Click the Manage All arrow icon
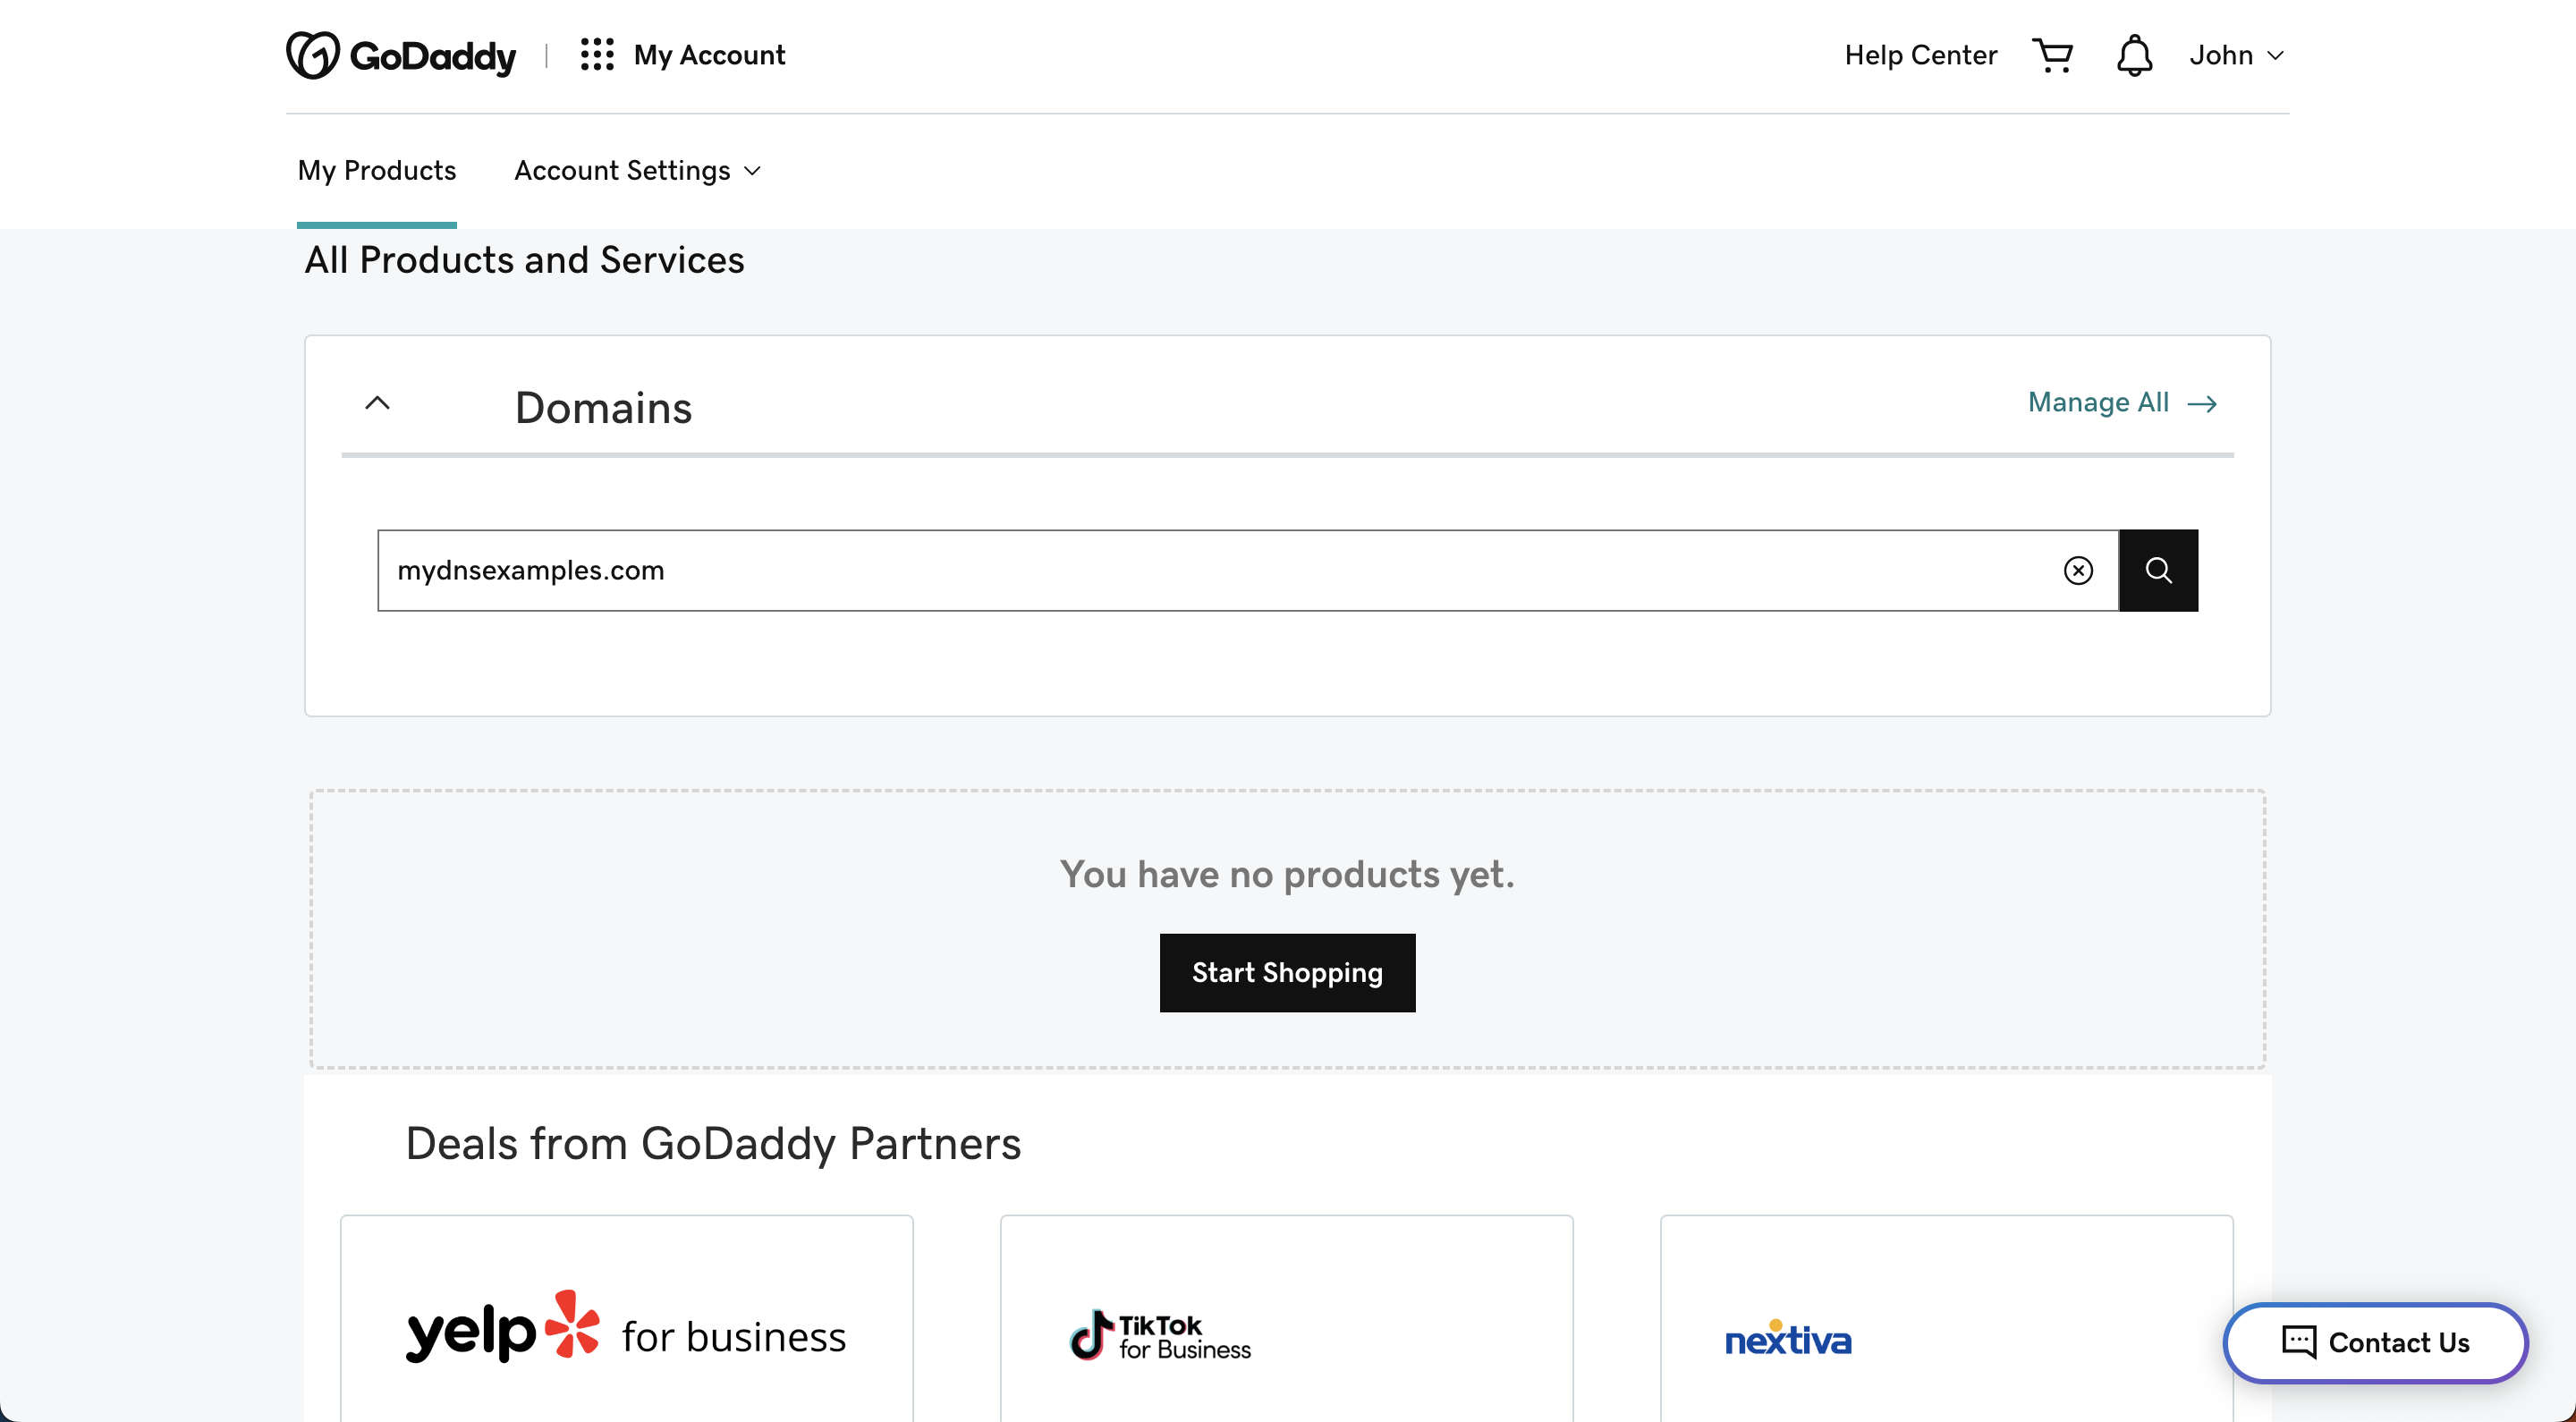Viewport: 2576px width, 1422px height. tap(2202, 403)
